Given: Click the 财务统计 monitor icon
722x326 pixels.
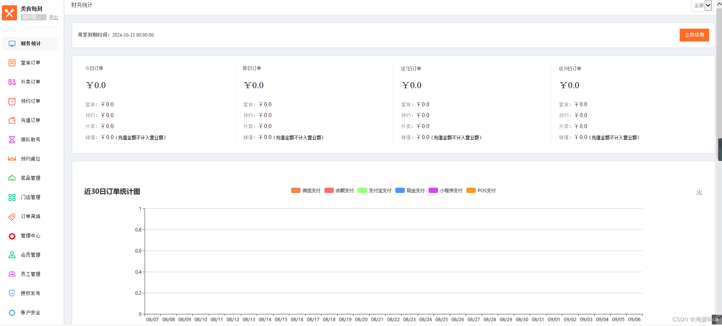Looking at the screenshot, I should pos(12,44).
